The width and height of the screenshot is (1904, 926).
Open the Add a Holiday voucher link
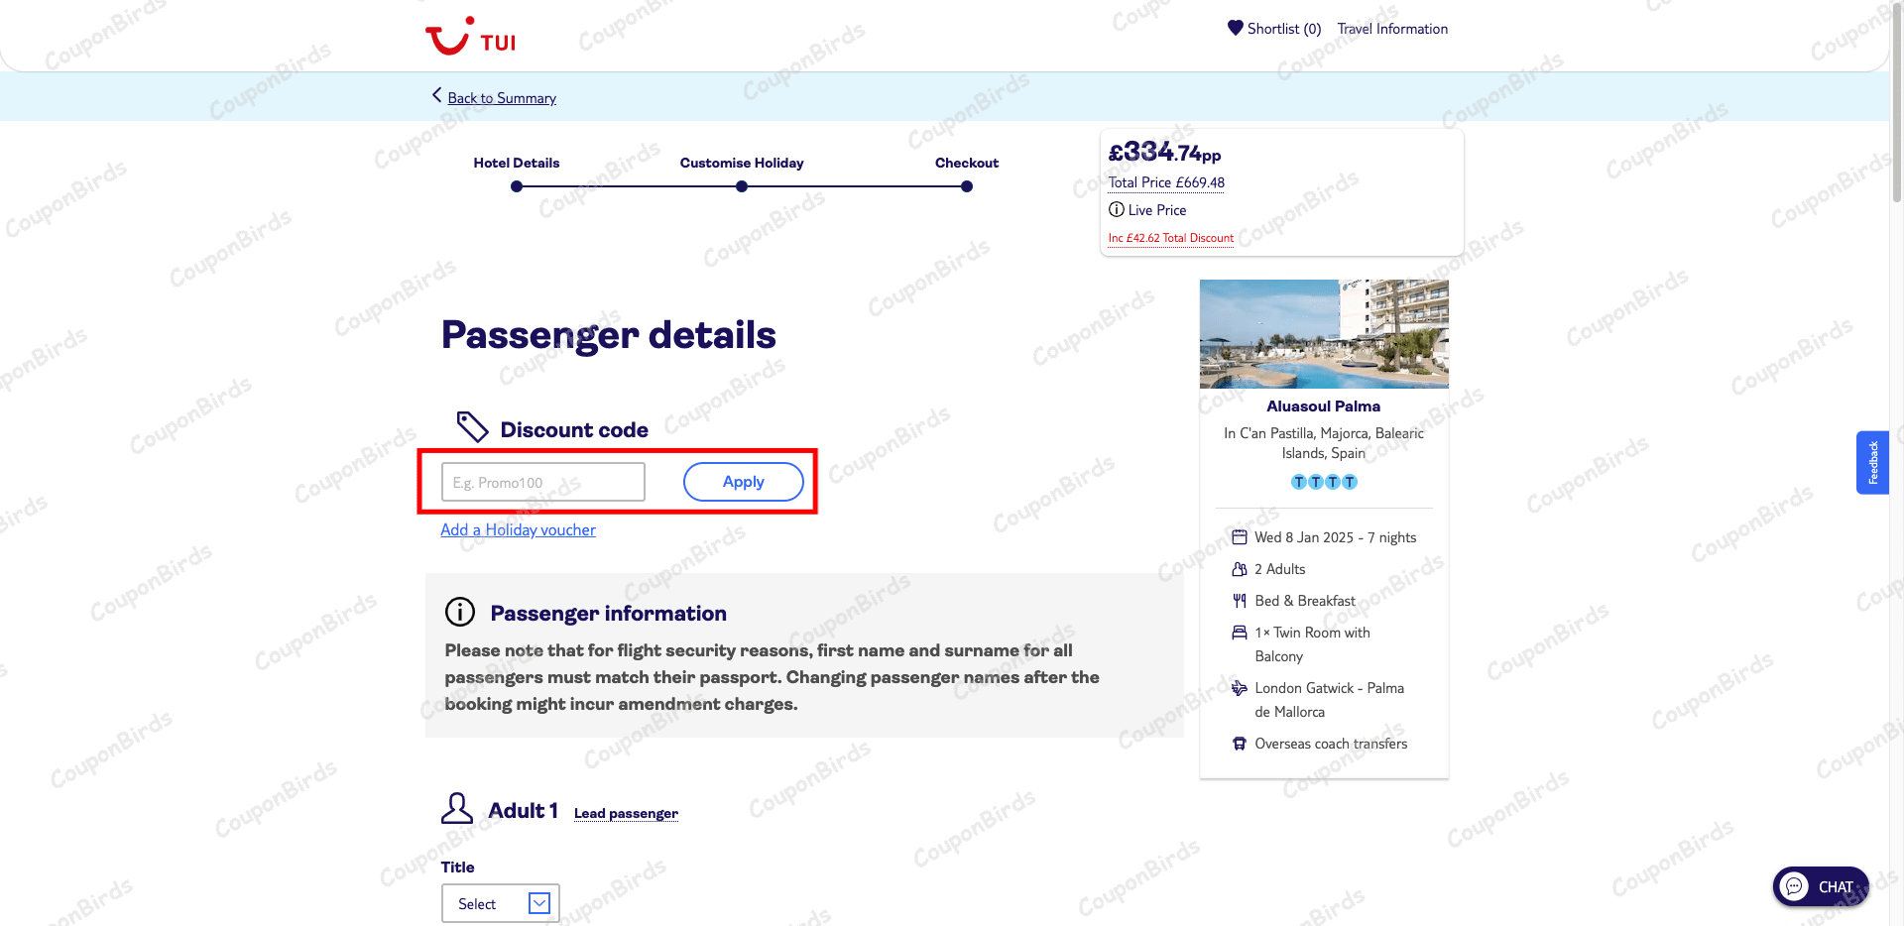click(x=518, y=529)
